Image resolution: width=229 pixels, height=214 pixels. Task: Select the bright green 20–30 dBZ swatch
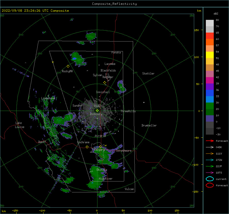coord(210,106)
